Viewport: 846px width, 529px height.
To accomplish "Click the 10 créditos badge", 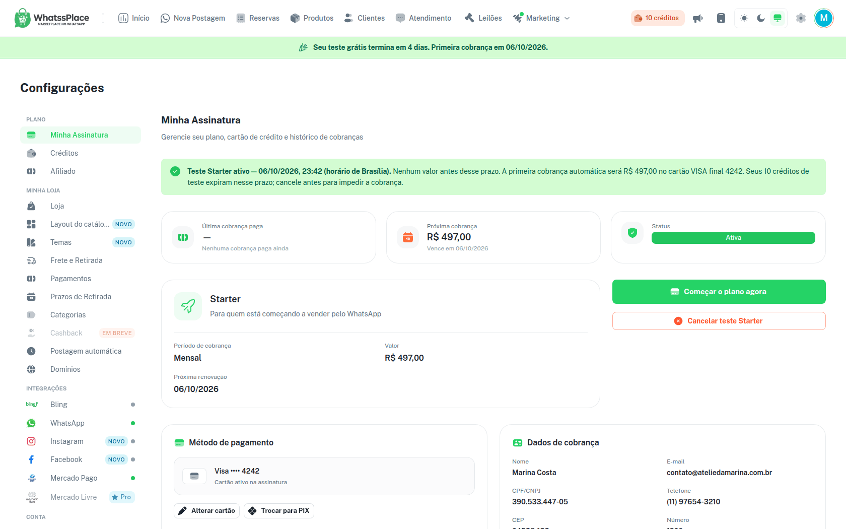I will pyautogui.click(x=658, y=18).
